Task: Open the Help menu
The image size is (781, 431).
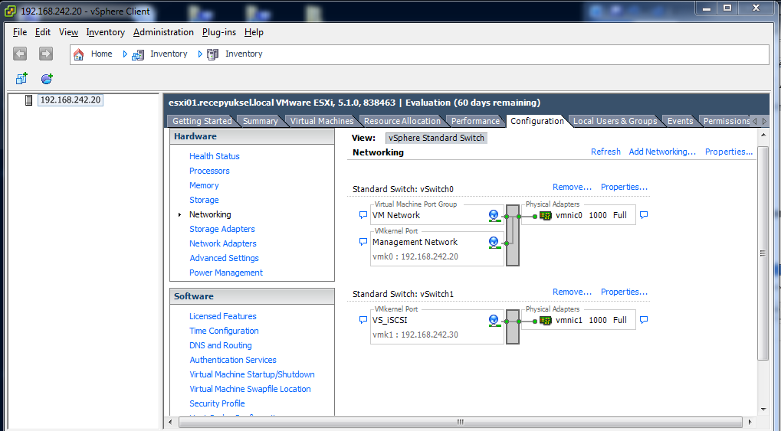Action: coord(254,32)
